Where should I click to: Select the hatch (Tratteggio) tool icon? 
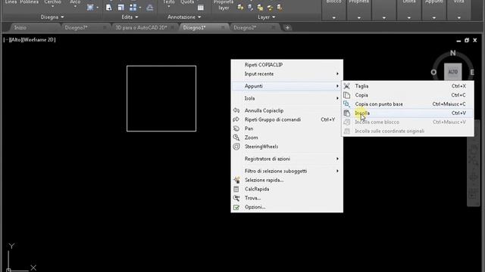point(90,8)
